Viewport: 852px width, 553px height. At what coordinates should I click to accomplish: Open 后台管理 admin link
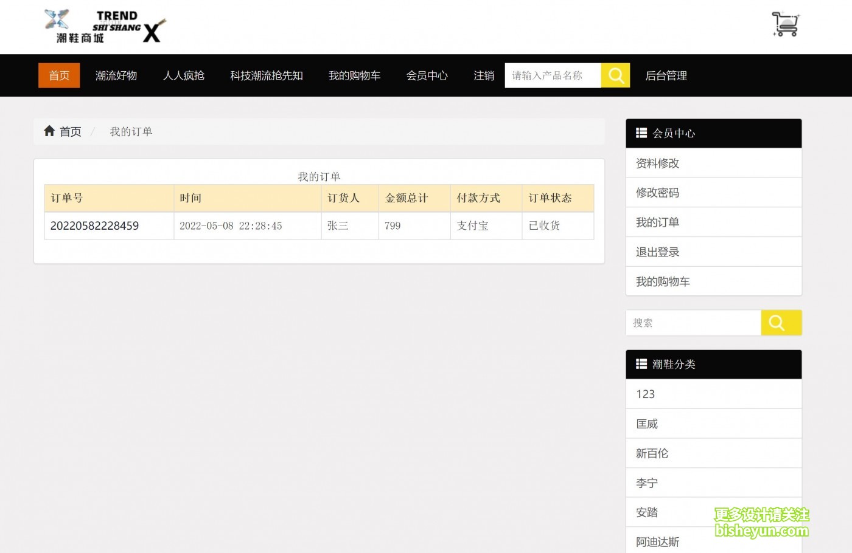click(666, 75)
